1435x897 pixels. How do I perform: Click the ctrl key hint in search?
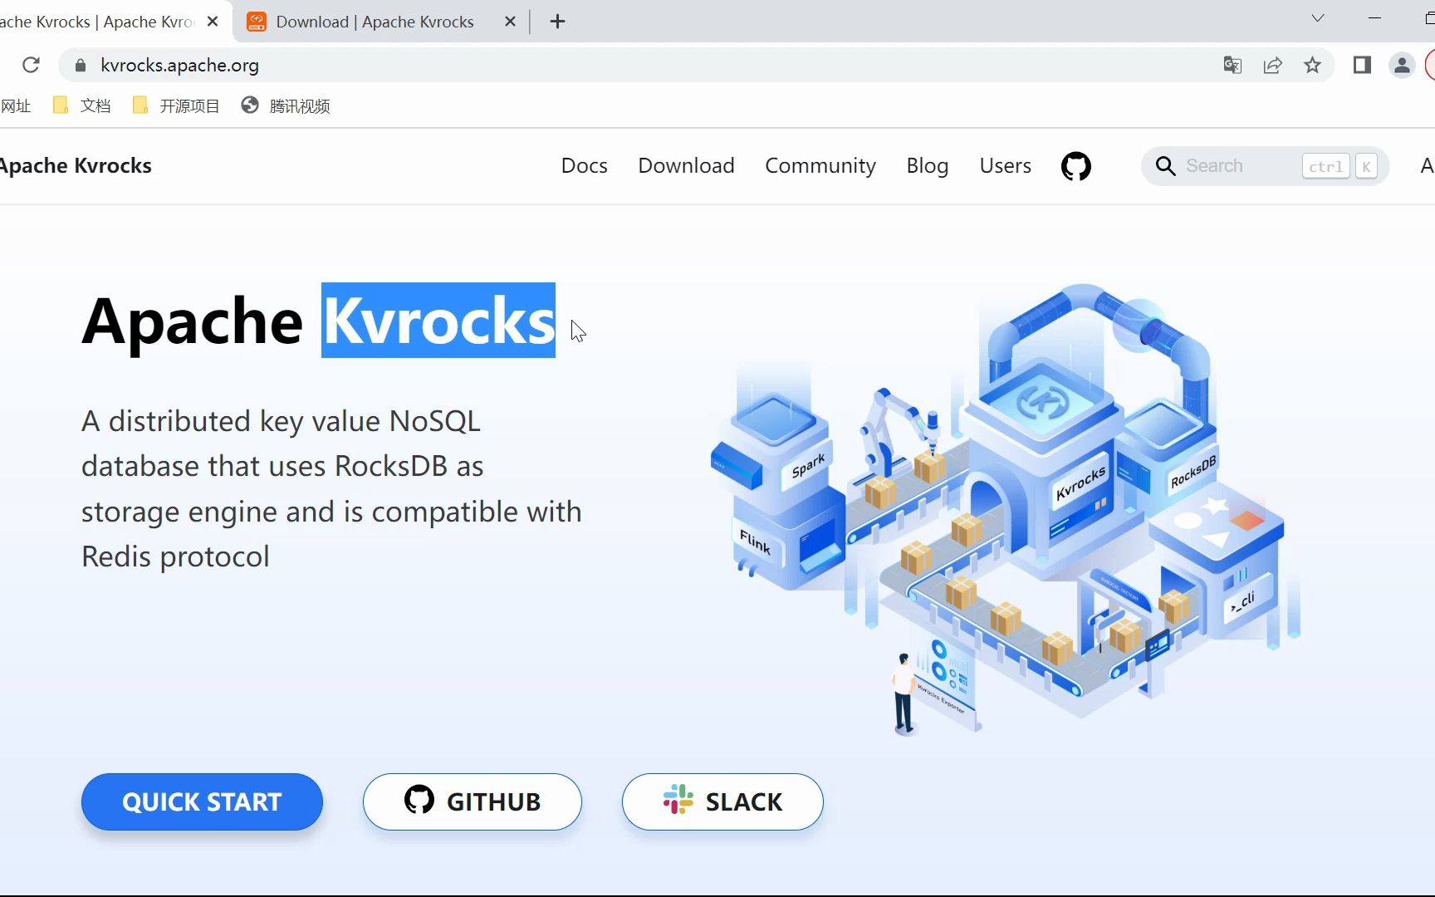coord(1326,166)
